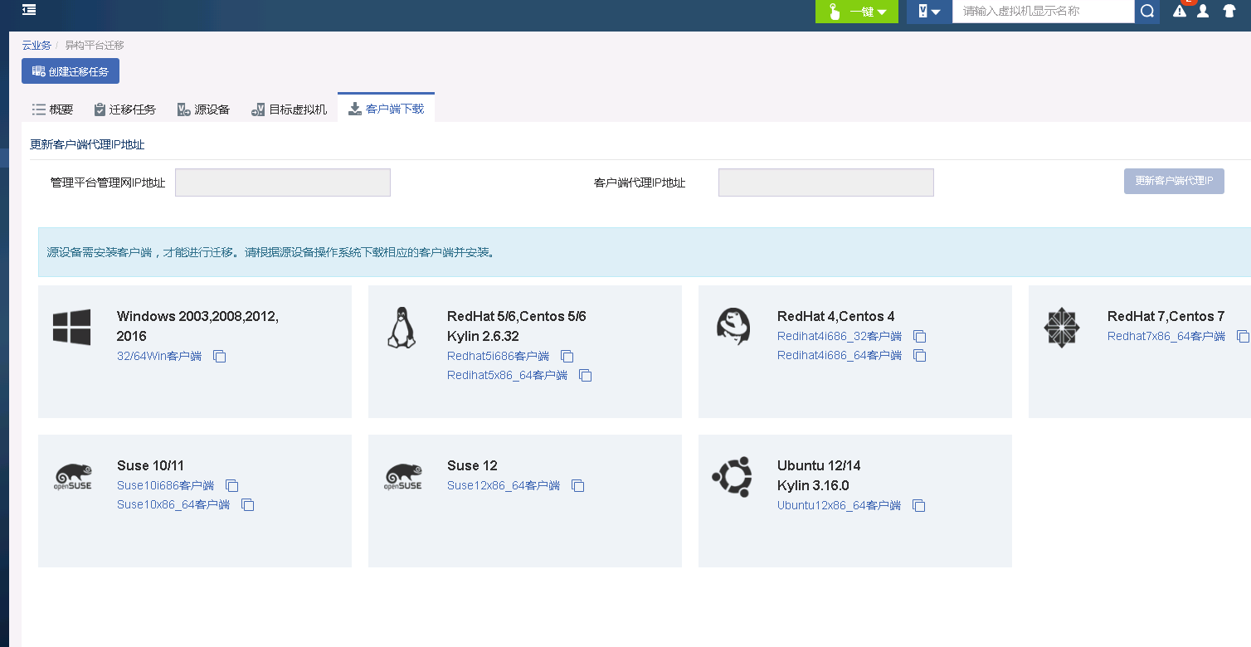Copy link for Redhat5i686客户端
Image resolution: width=1251 pixels, height=647 pixels.
pos(567,356)
